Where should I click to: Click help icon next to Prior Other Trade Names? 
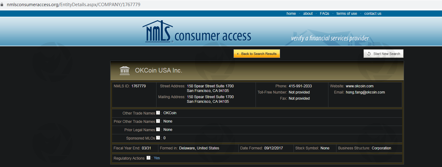coord(158,121)
